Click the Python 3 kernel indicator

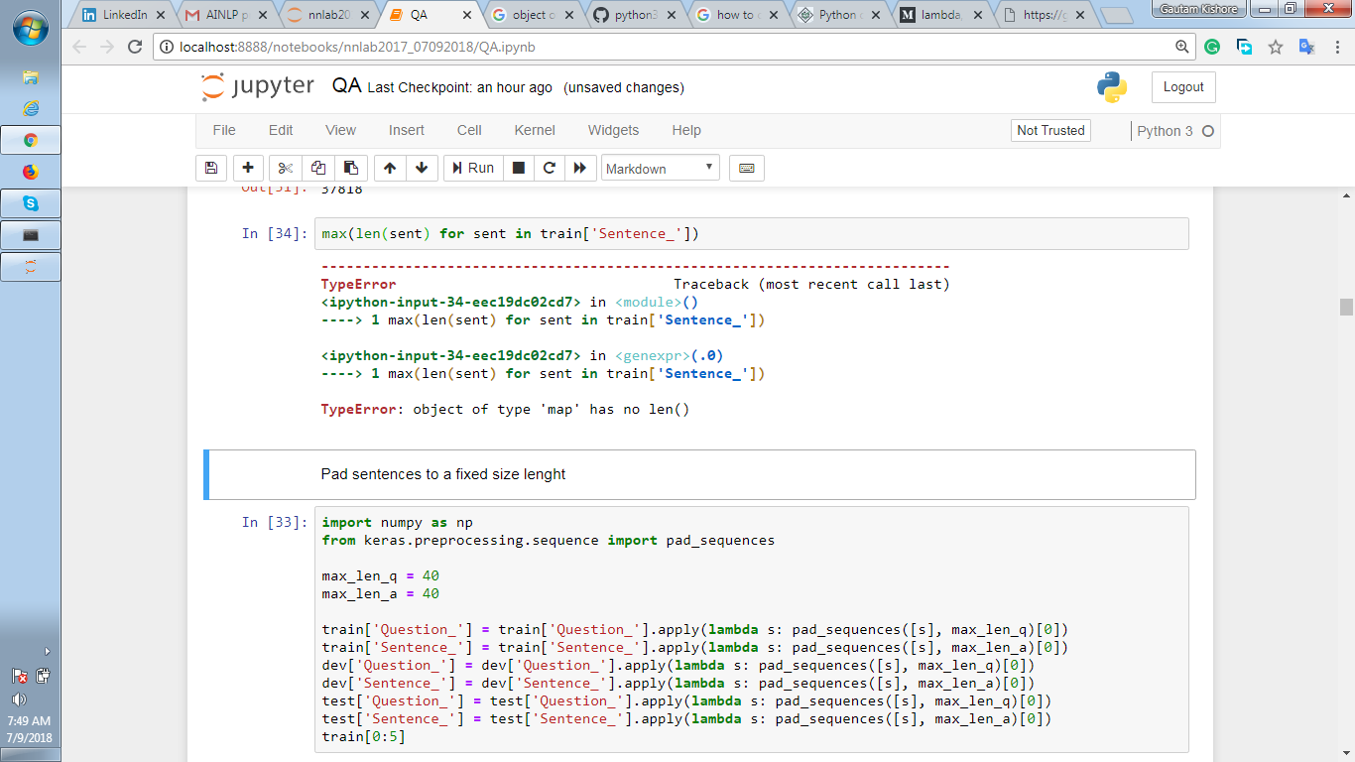click(1174, 131)
